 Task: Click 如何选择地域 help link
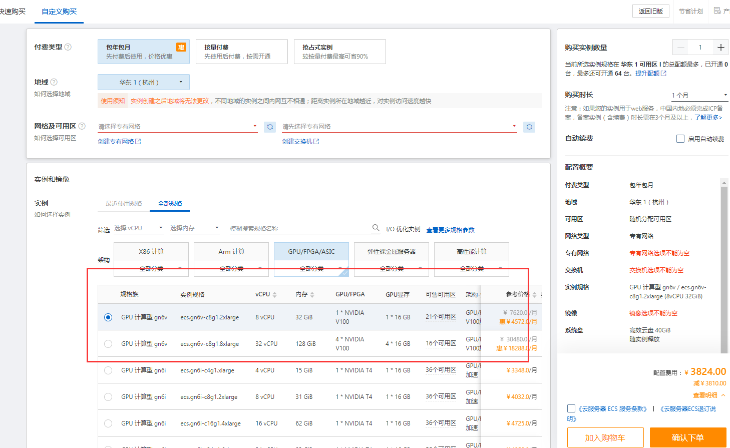pyautogui.click(x=53, y=94)
